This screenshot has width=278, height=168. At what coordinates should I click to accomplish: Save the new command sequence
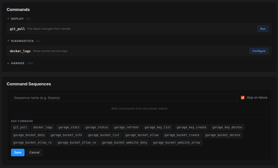click(18, 153)
